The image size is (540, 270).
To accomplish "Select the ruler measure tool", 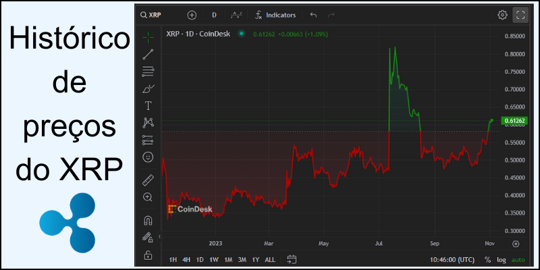I will click(x=148, y=180).
